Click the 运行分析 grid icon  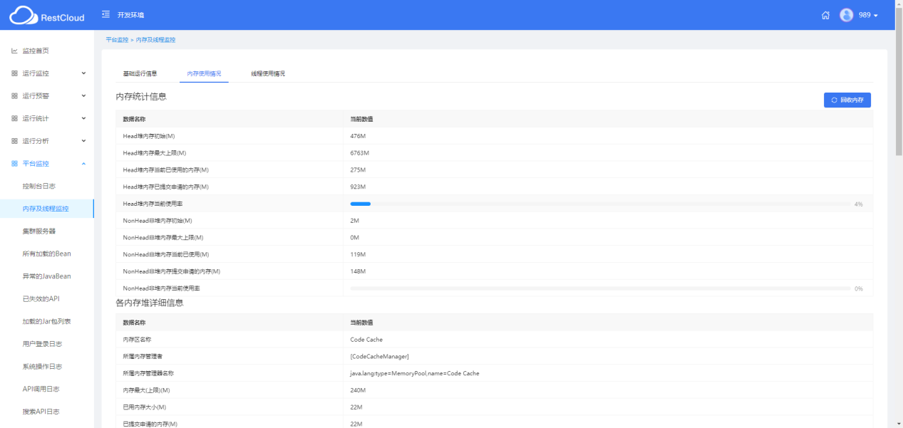pyautogui.click(x=14, y=141)
